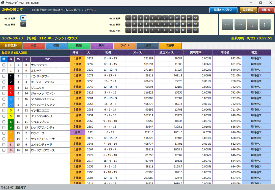
Task: Select the 馬単 row type cell
Action: [x=77, y=133]
